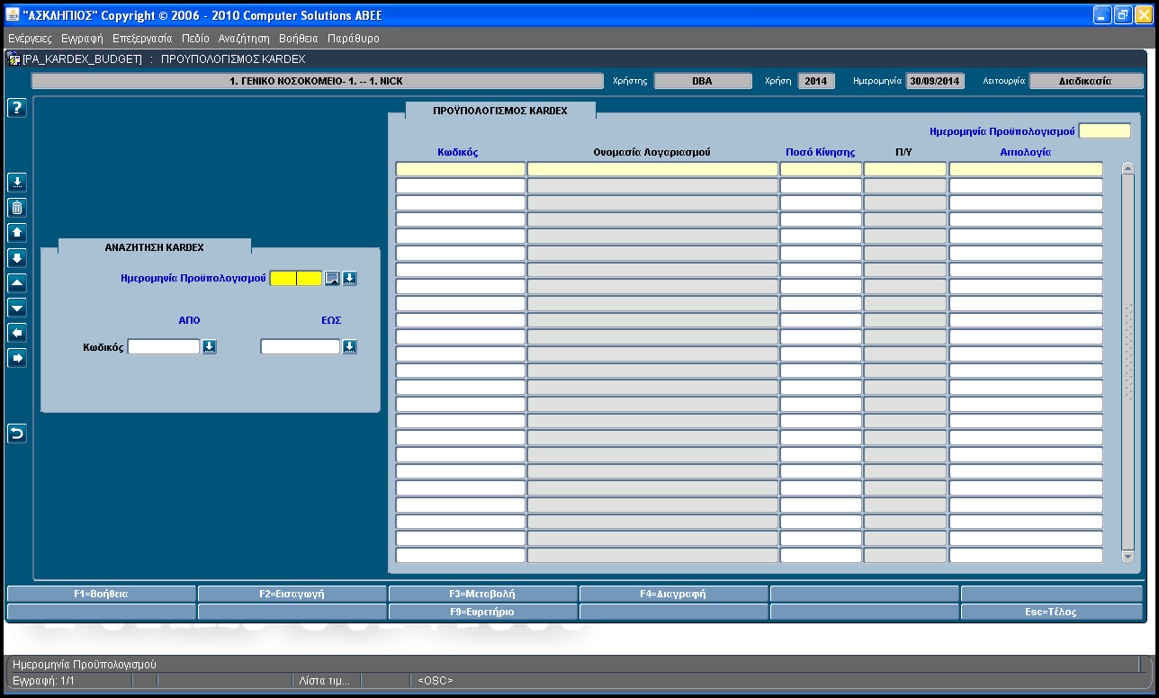Click the previous block up triangle icon

(x=17, y=283)
